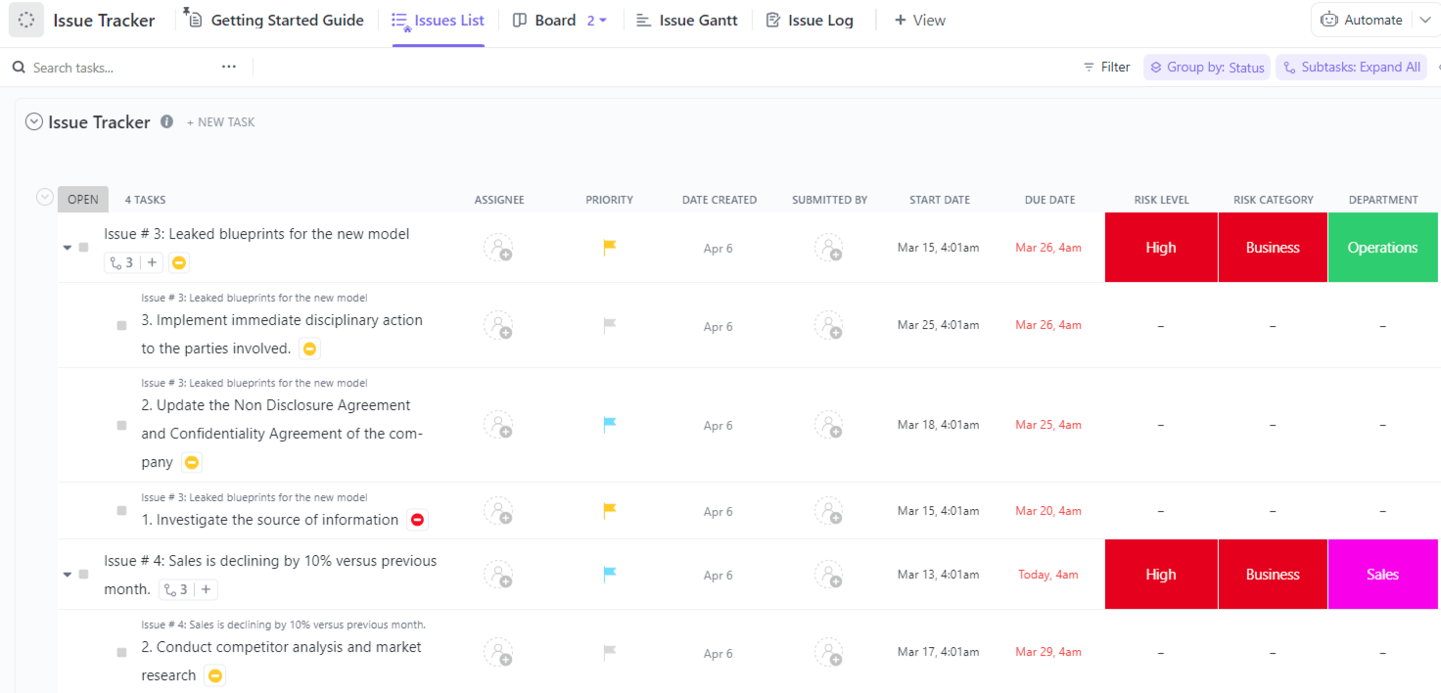This screenshot has height=693, width=1441.
Task: Click the red blocked icon on Investigate subtask
Action: point(418,520)
